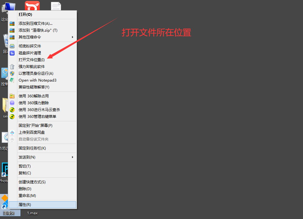Expand the 发送到(N) submenu arrow
This screenshot has height=219, width=303.
73,157
